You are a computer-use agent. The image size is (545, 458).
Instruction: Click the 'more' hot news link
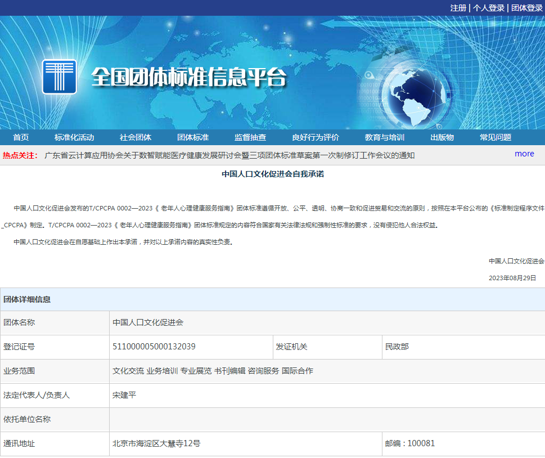(524, 154)
